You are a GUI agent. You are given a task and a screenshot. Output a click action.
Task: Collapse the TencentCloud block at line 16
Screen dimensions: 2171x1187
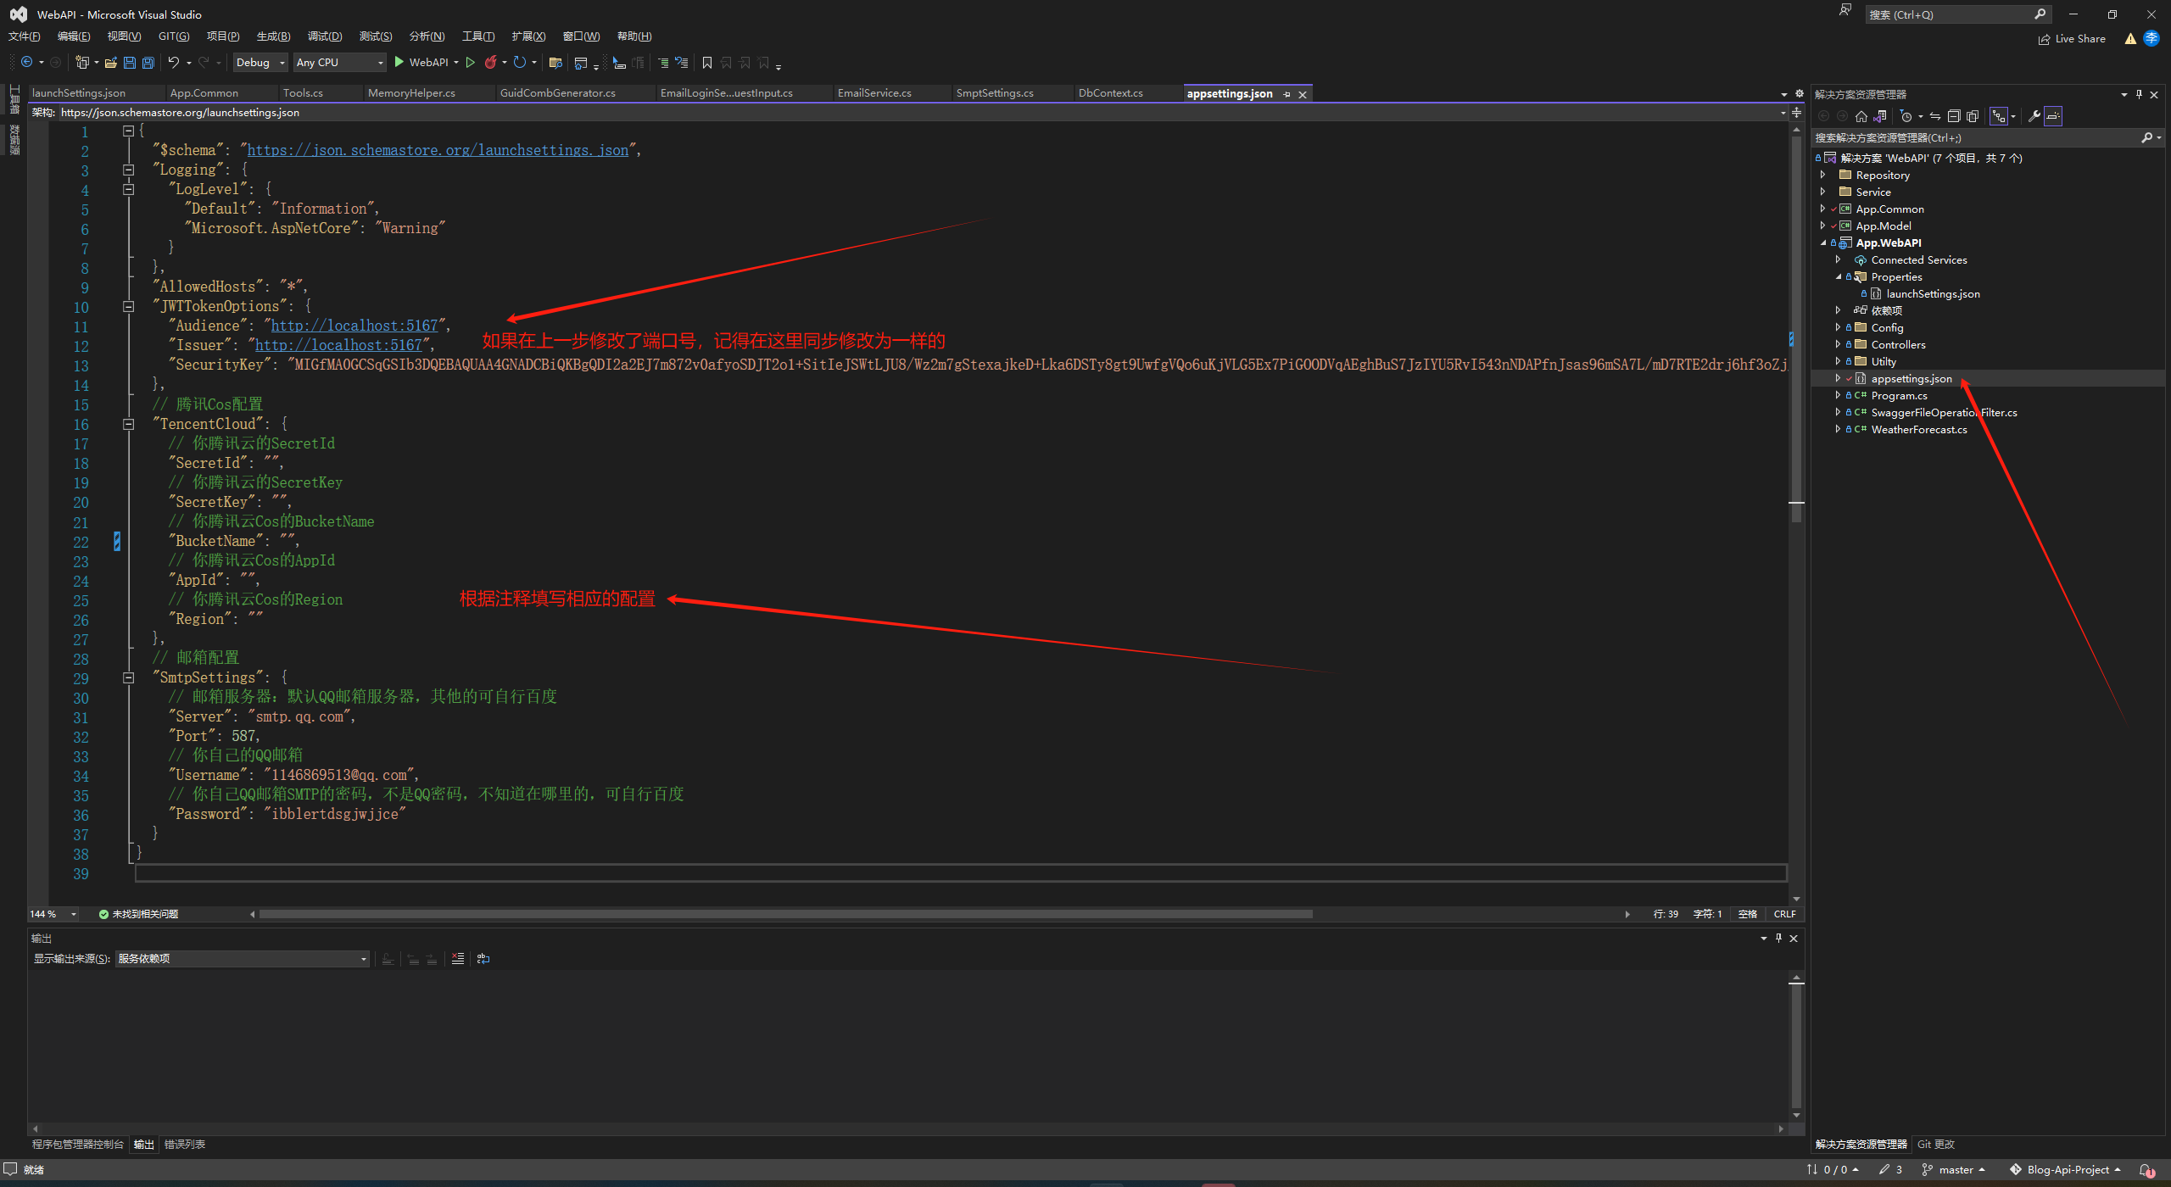click(x=129, y=424)
